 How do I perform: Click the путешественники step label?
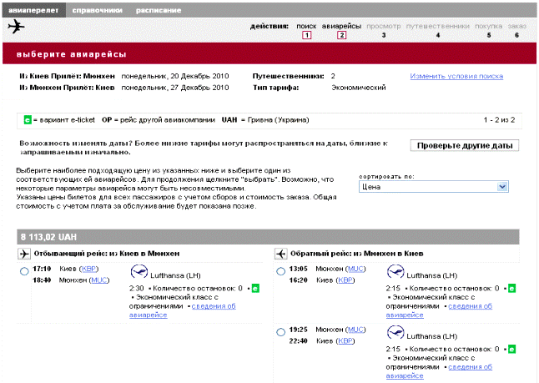(437, 26)
